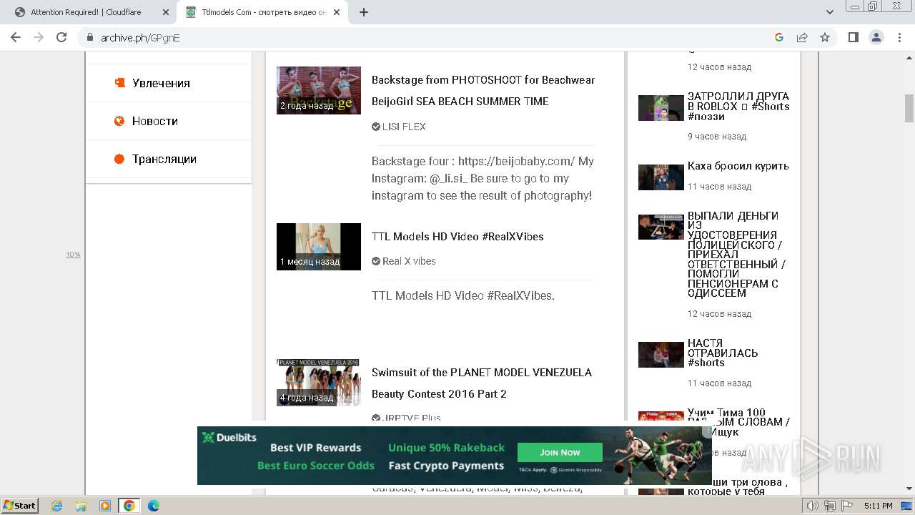
Task: Click the Real X vibes verified icon
Action: coord(376,261)
